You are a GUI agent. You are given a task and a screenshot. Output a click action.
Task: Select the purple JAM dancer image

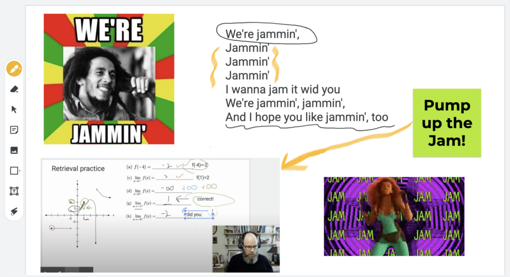click(x=394, y=216)
